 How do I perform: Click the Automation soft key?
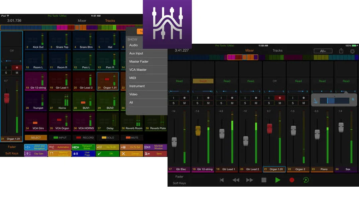pyautogui.click(x=59, y=147)
